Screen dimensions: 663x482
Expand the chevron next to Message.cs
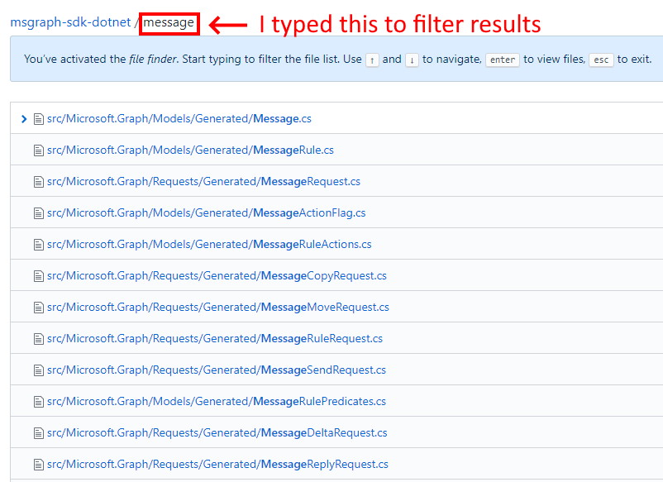pyautogui.click(x=23, y=118)
